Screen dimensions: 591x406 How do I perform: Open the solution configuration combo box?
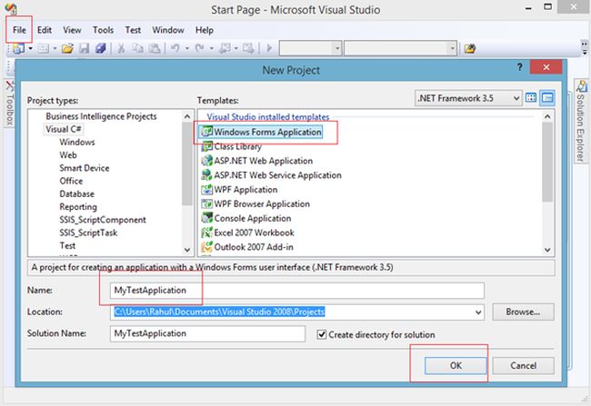pyautogui.click(x=310, y=48)
